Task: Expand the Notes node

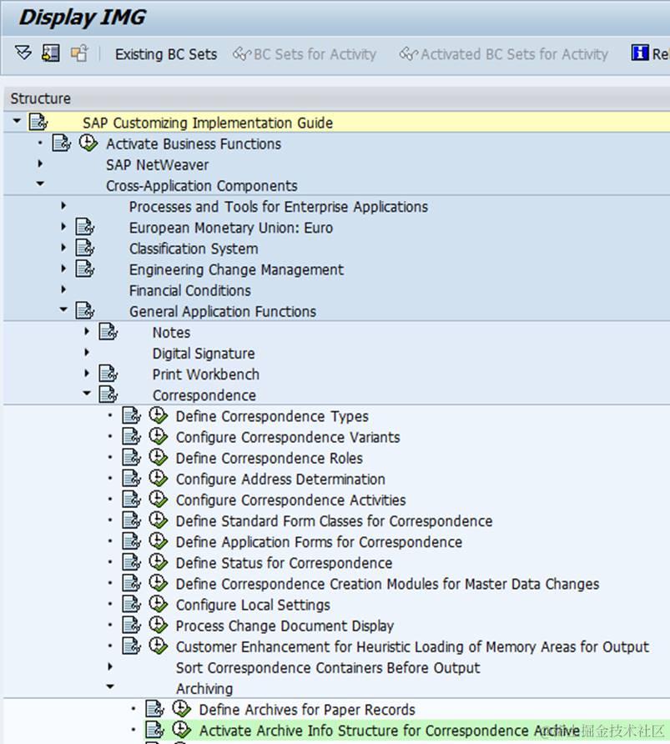Action: point(87,331)
